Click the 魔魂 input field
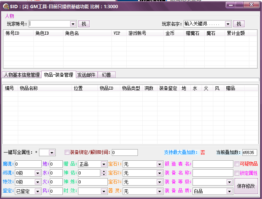Image resolution: width=262 pixels, height=199 pixels. coord(28,164)
